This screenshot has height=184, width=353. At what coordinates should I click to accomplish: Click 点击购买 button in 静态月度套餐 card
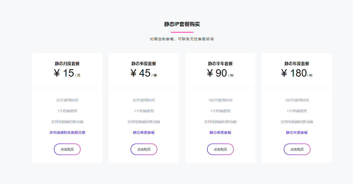pyautogui.click(x=67, y=149)
